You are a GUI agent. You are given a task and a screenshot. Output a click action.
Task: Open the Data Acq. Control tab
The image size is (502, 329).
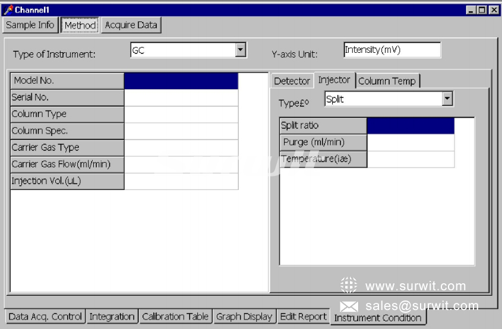pyautogui.click(x=45, y=317)
